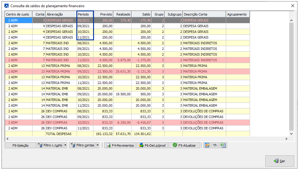Click the eye view icon in toolbar
The width and height of the screenshot is (299, 170).
point(215,145)
